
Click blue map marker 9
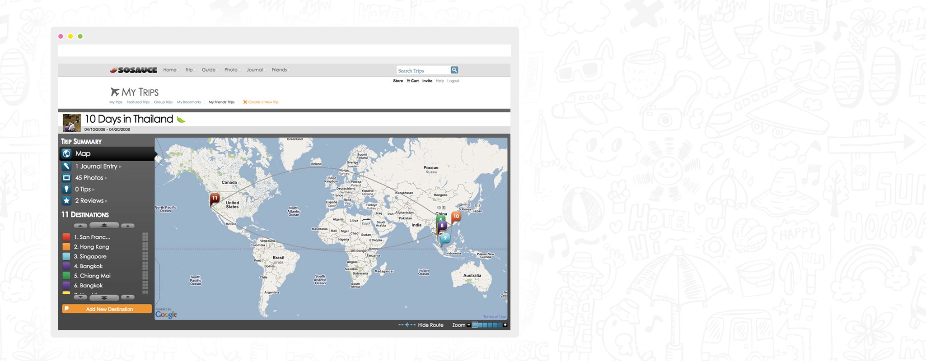coord(445,239)
